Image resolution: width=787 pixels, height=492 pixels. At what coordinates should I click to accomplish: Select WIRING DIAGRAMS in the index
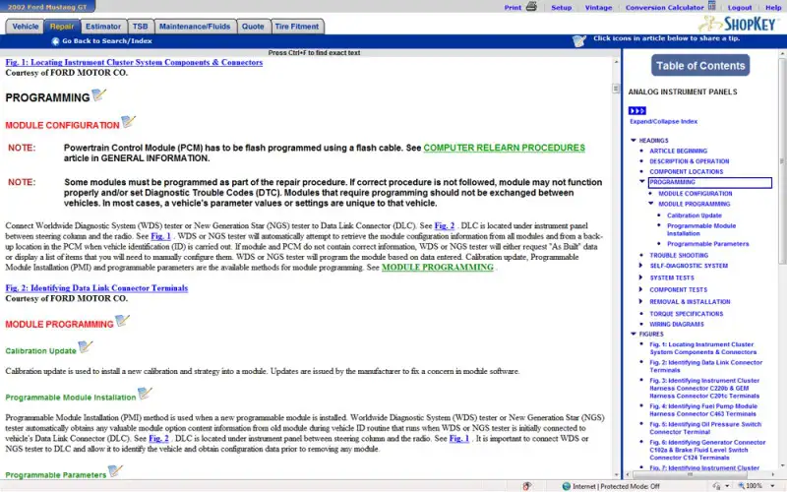(677, 325)
